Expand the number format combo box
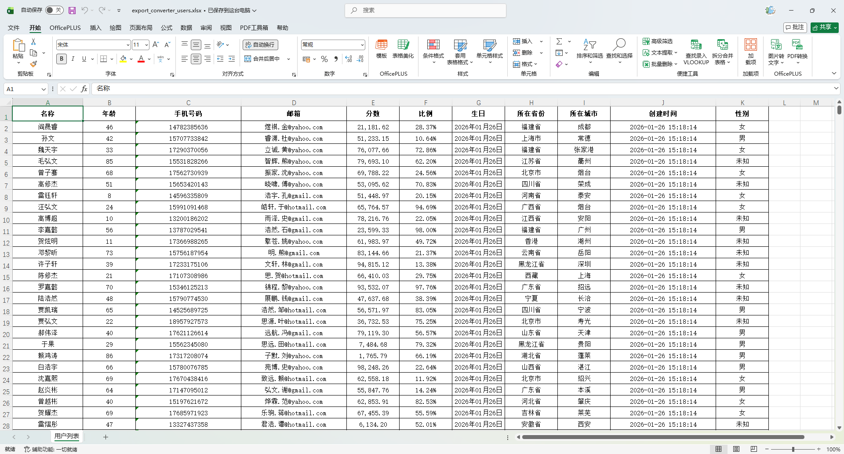The image size is (844, 454). pyautogui.click(x=362, y=45)
